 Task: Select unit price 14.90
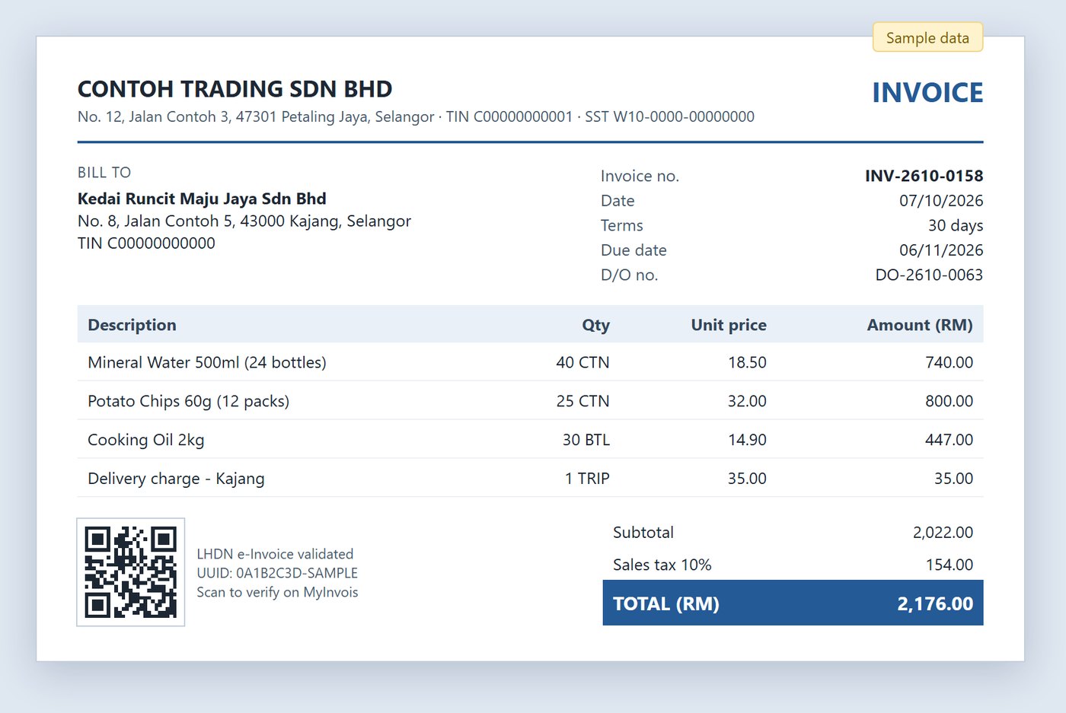click(747, 440)
